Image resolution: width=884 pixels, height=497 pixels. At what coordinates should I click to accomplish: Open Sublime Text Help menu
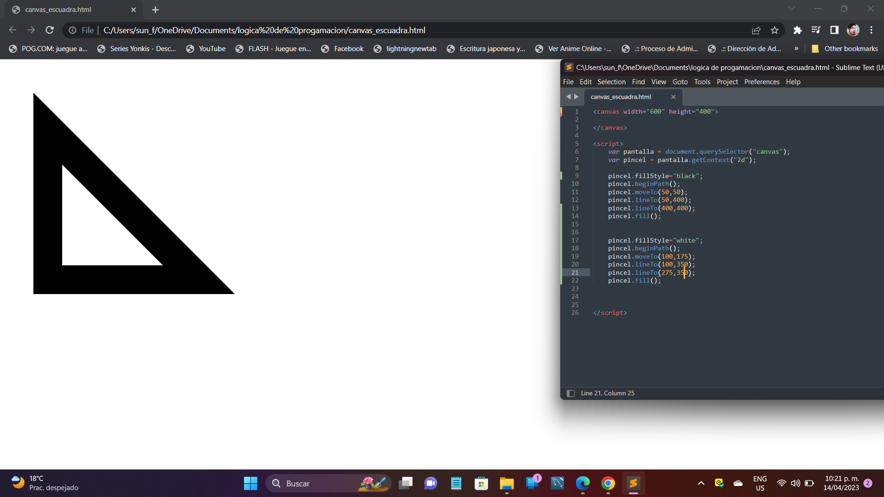793,82
